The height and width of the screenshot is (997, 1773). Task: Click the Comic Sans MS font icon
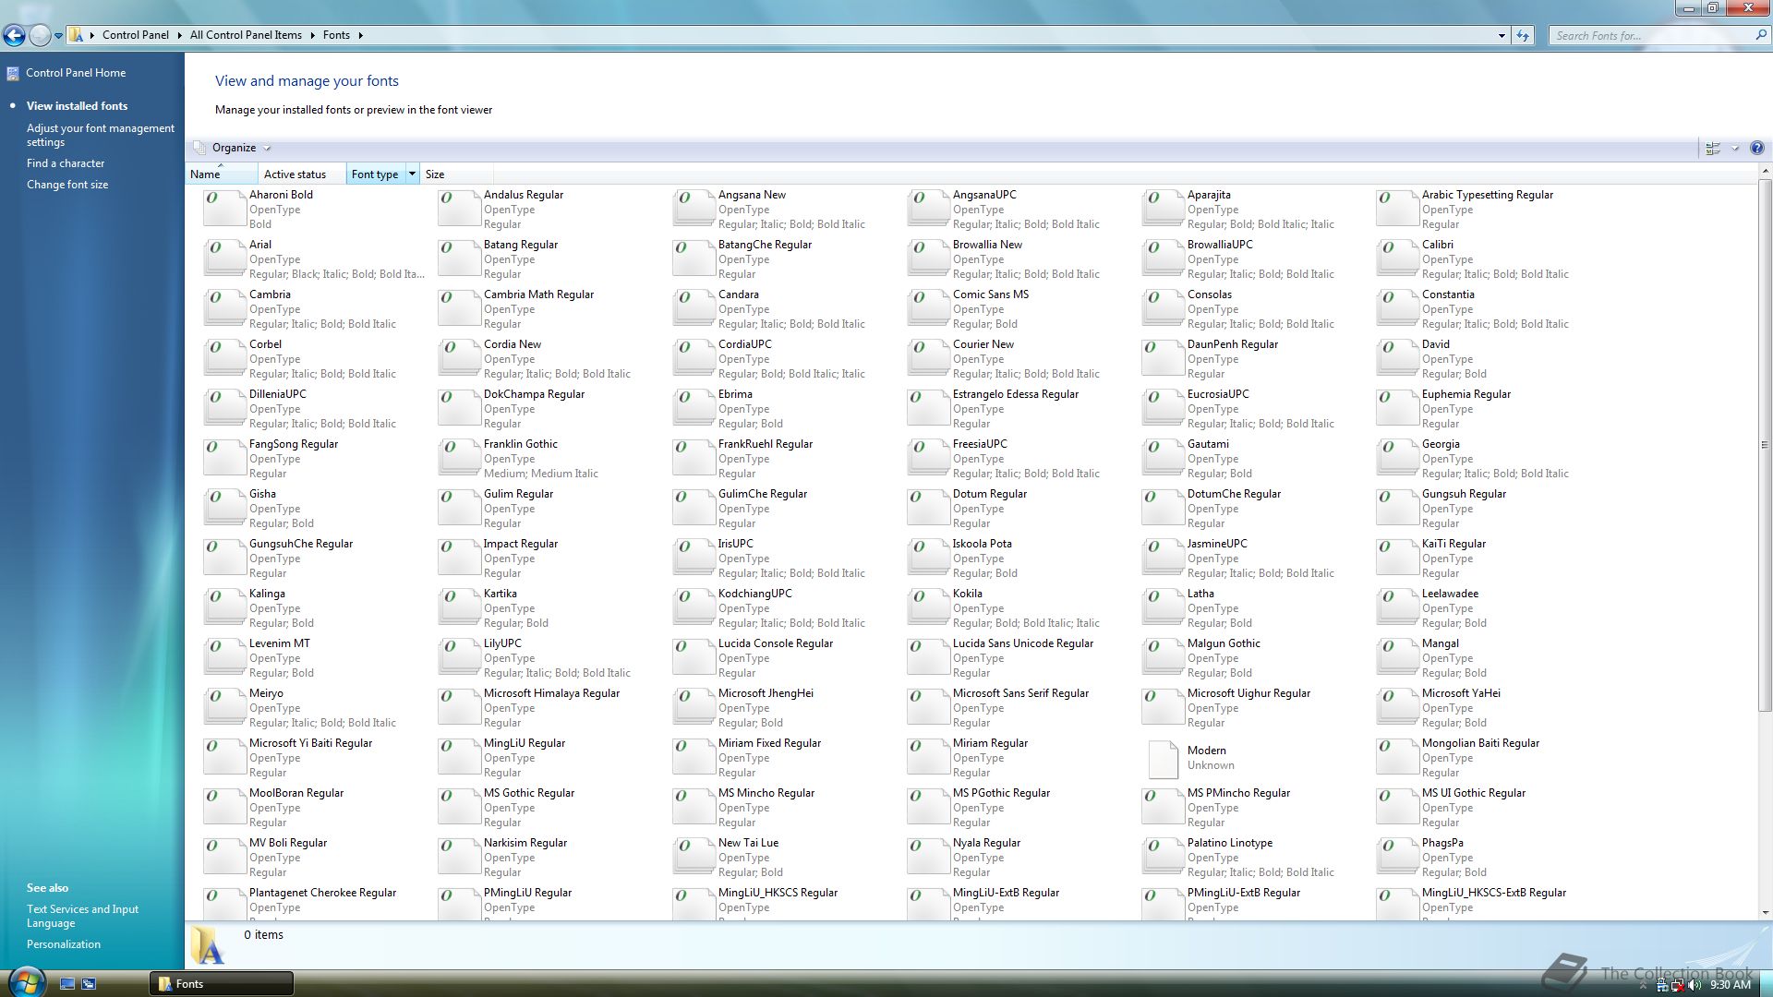pos(928,308)
